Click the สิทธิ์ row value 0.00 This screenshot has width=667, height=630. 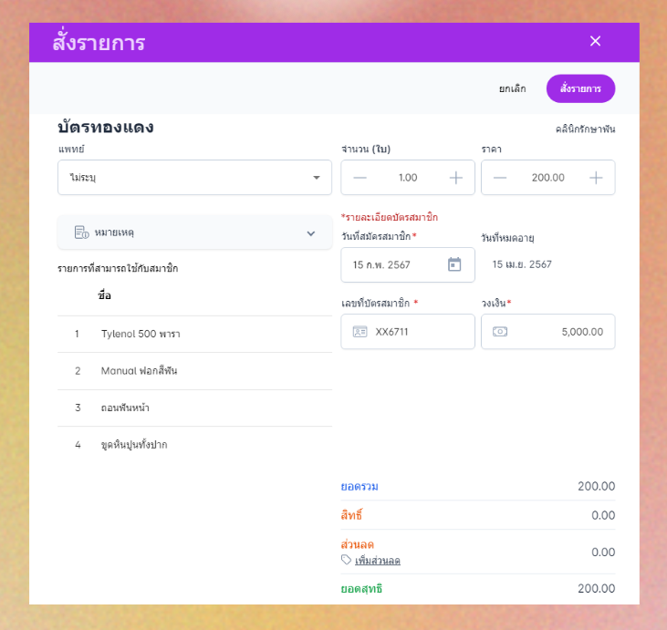pos(603,516)
